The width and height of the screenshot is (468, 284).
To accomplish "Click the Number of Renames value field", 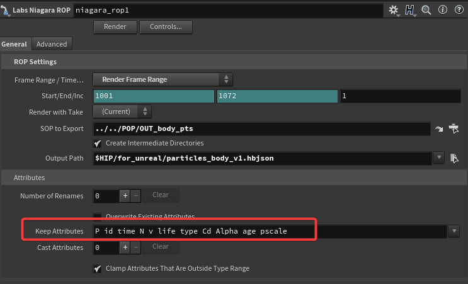I will tap(106, 196).
